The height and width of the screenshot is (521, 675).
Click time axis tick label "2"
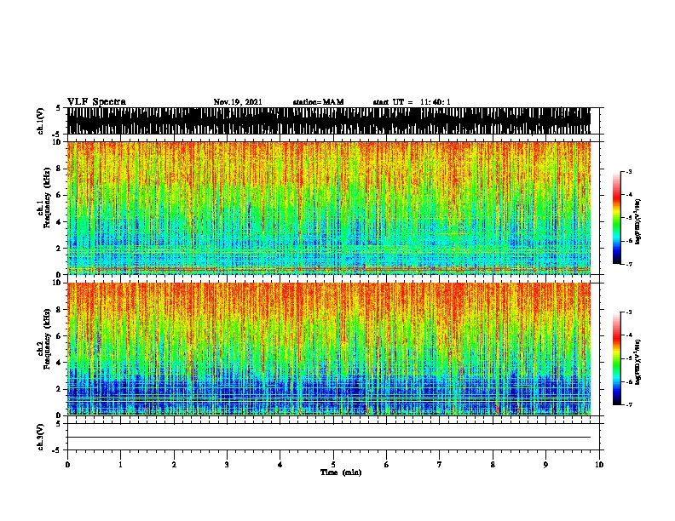pos(174,464)
